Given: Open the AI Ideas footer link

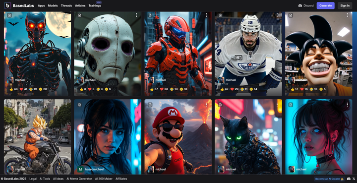Looking at the screenshot, I should pos(59,179).
